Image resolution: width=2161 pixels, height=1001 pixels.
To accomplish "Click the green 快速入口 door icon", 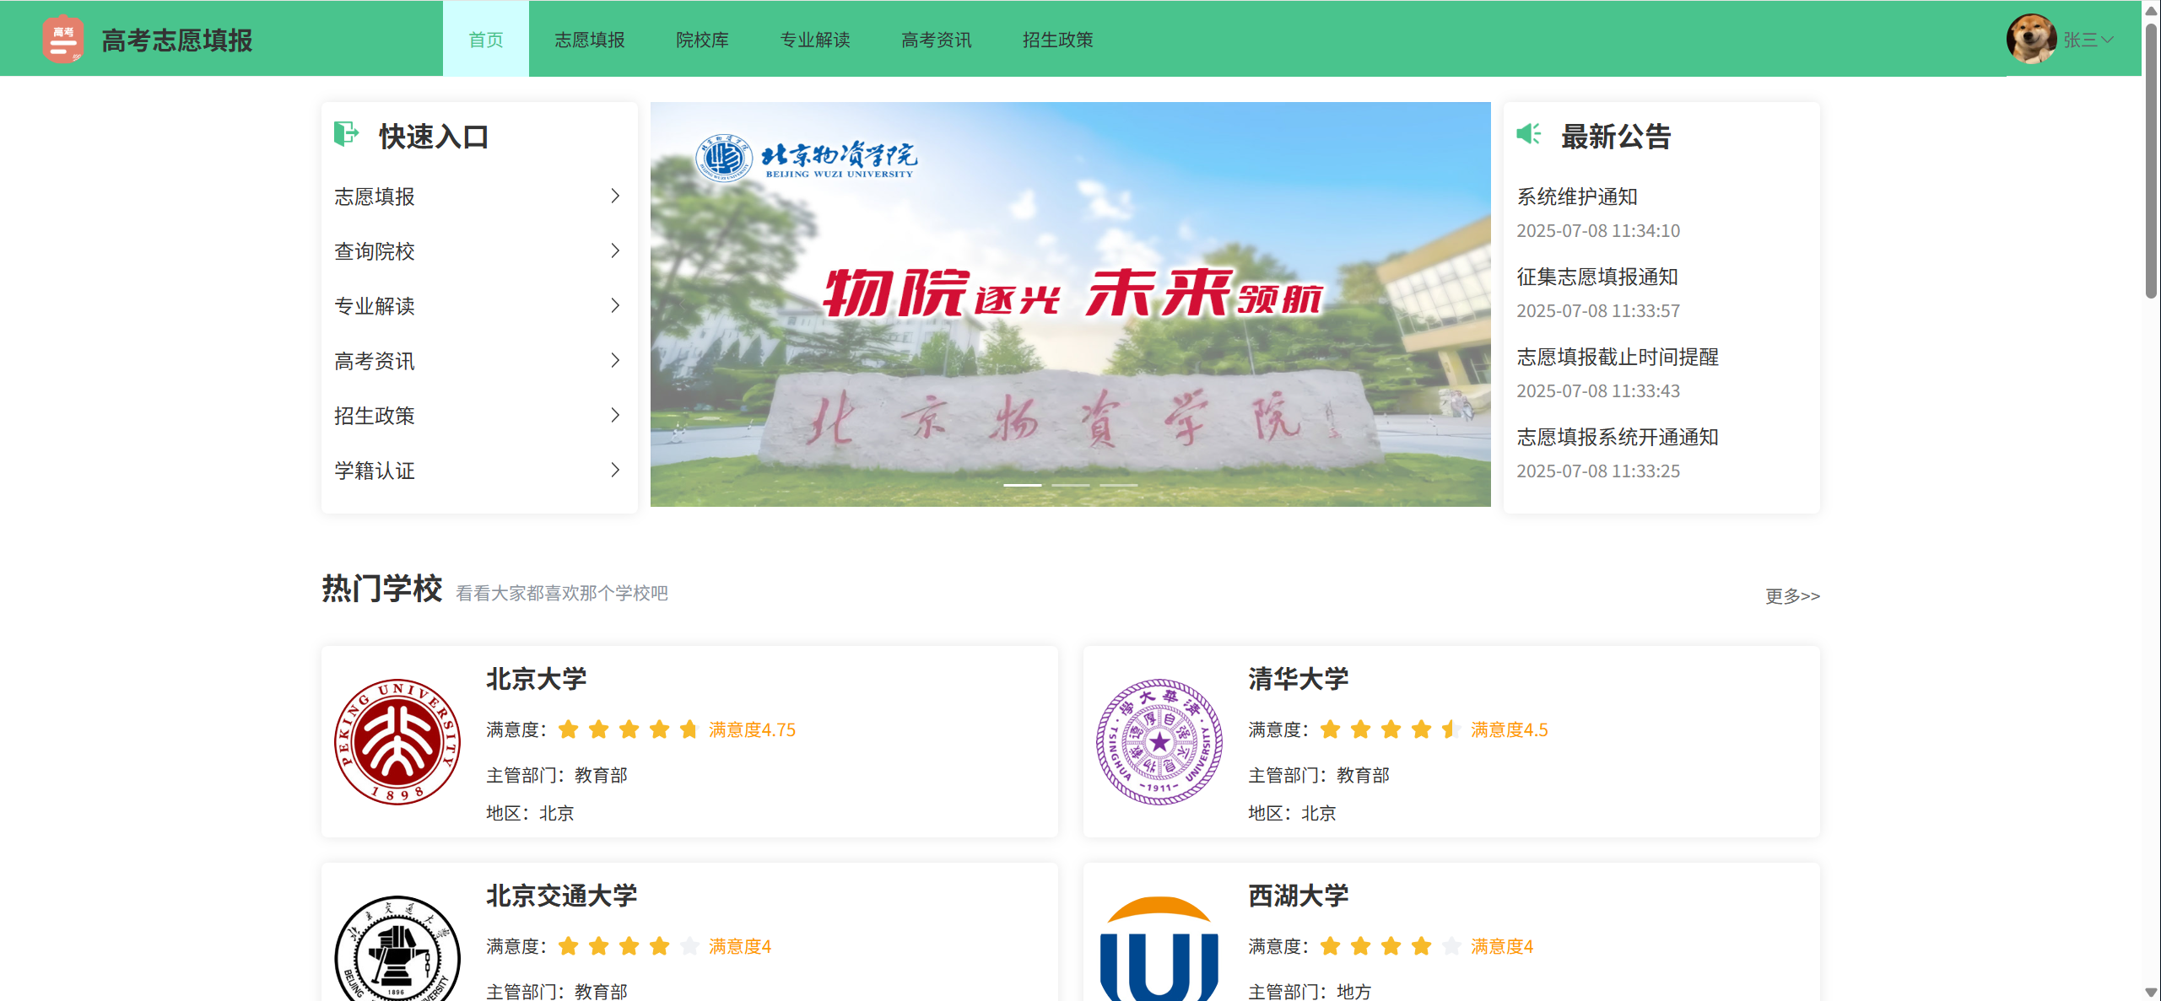I will 346,134.
